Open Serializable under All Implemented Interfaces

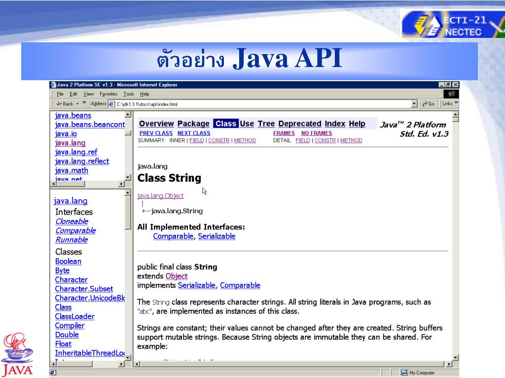pos(216,236)
